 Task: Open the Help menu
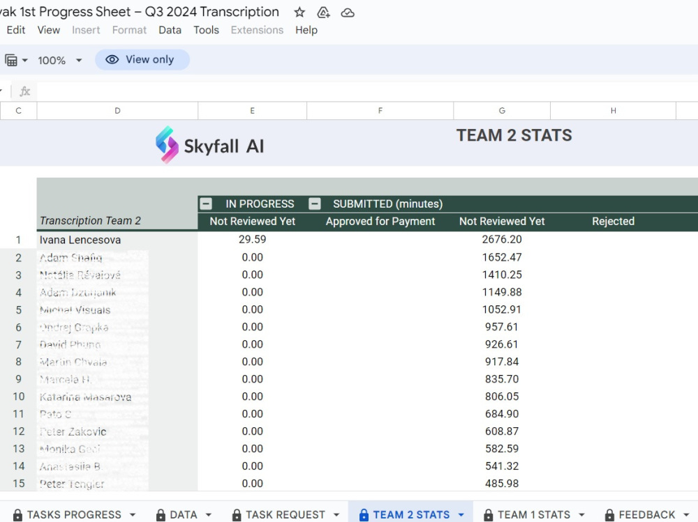pyautogui.click(x=306, y=30)
